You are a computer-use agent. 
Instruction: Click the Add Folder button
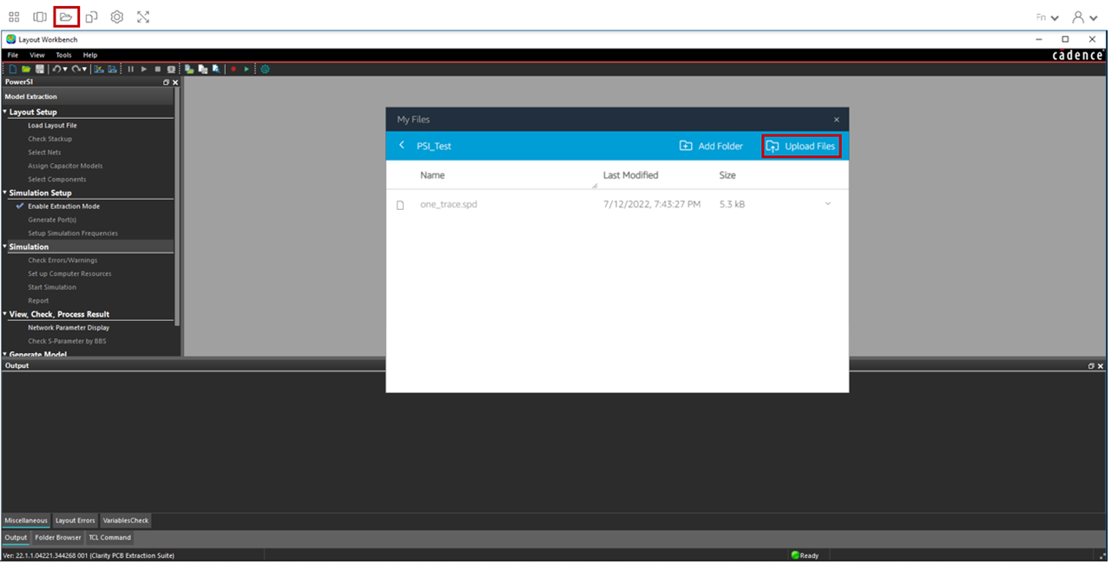(711, 146)
